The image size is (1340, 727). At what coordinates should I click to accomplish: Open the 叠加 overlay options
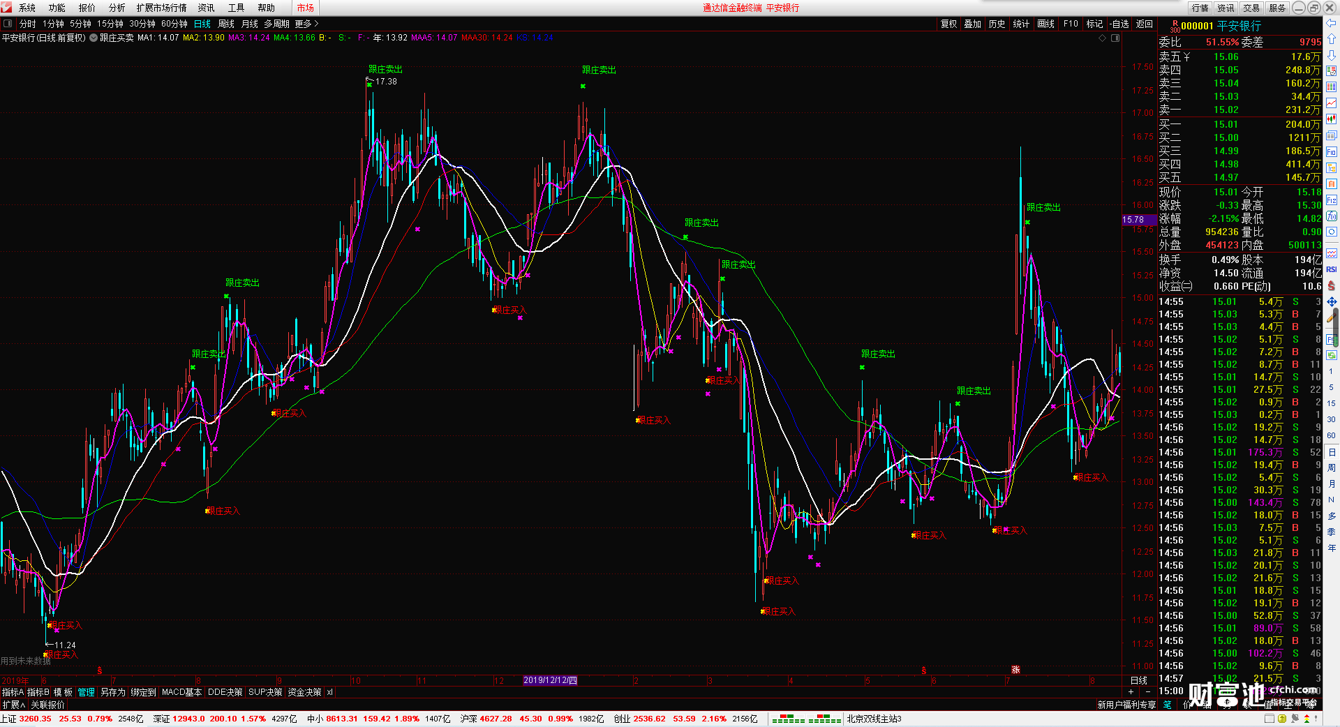click(973, 24)
